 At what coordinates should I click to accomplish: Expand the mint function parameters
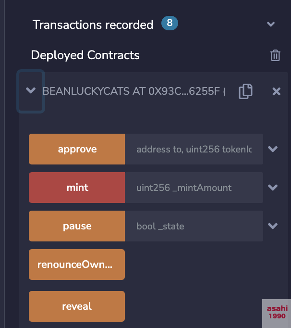[x=273, y=188]
